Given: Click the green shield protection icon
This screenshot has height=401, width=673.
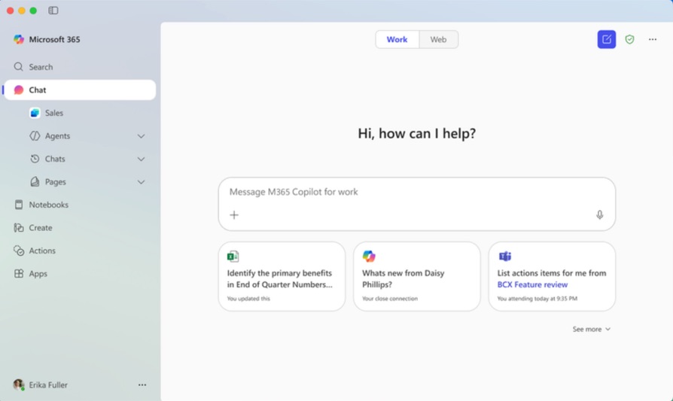Looking at the screenshot, I should [629, 39].
